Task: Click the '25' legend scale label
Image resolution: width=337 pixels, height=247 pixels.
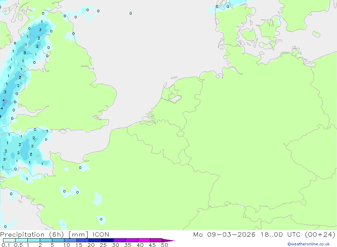Action: (103, 245)
